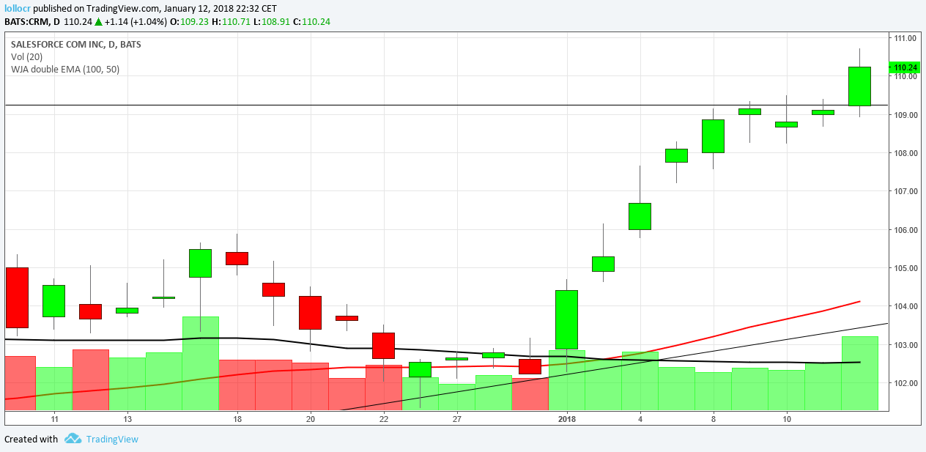Click the TradingView cloud logo icon
926x452 pixels.
pos(72,439)
